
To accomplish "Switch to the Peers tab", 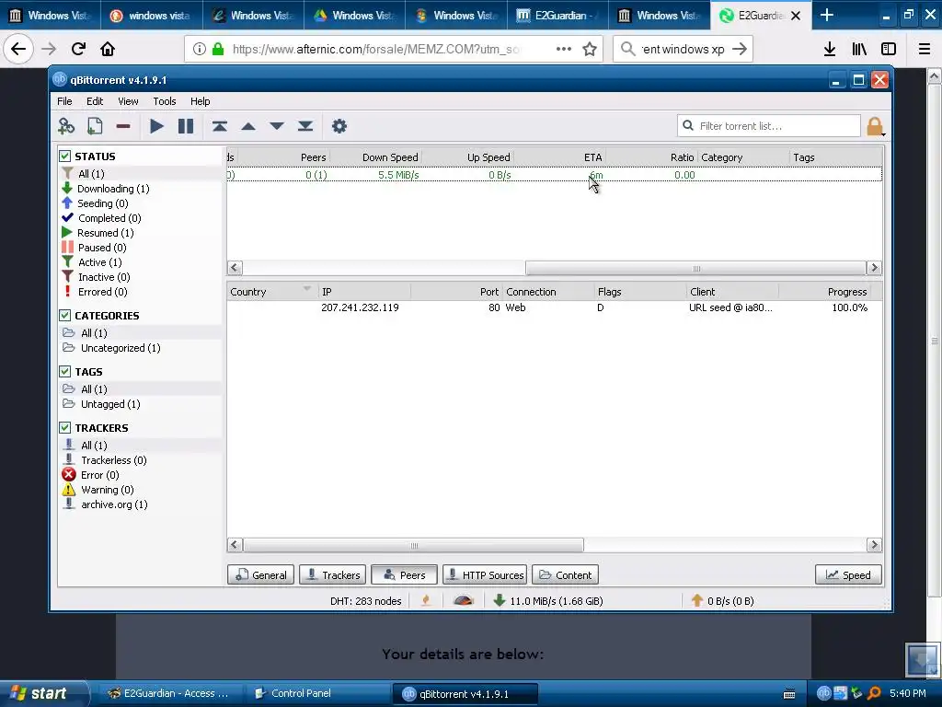I will (405, 574).
